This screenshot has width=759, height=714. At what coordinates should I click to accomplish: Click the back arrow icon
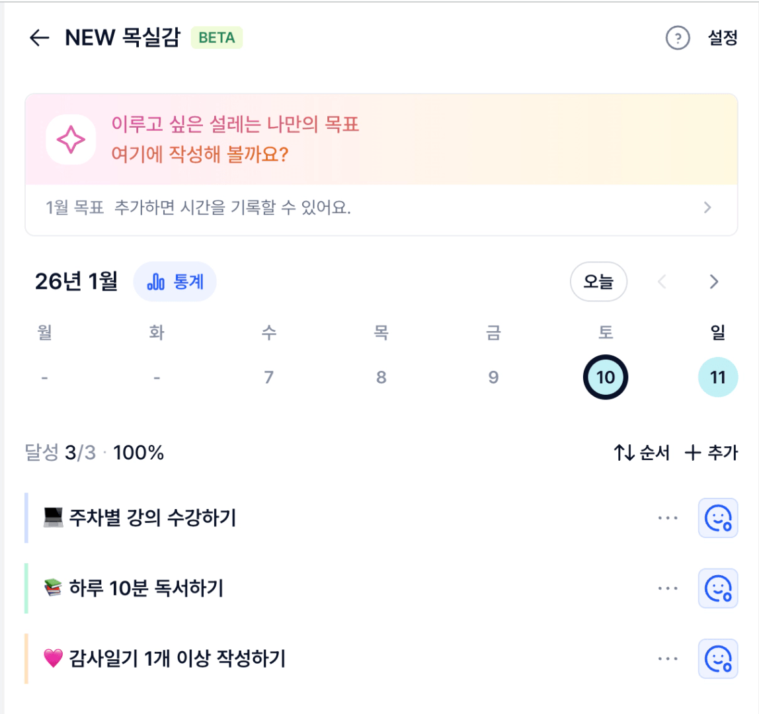(40, 38)
